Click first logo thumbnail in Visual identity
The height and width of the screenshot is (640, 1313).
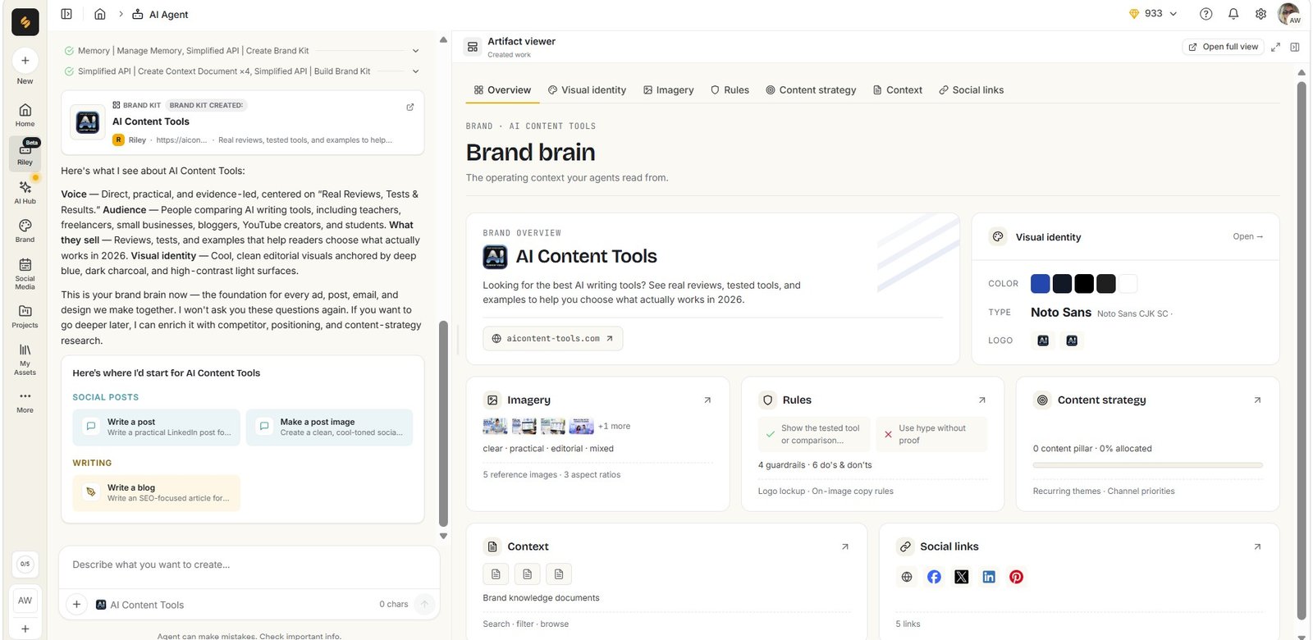pyautogui.click(x=1043, y=341)
